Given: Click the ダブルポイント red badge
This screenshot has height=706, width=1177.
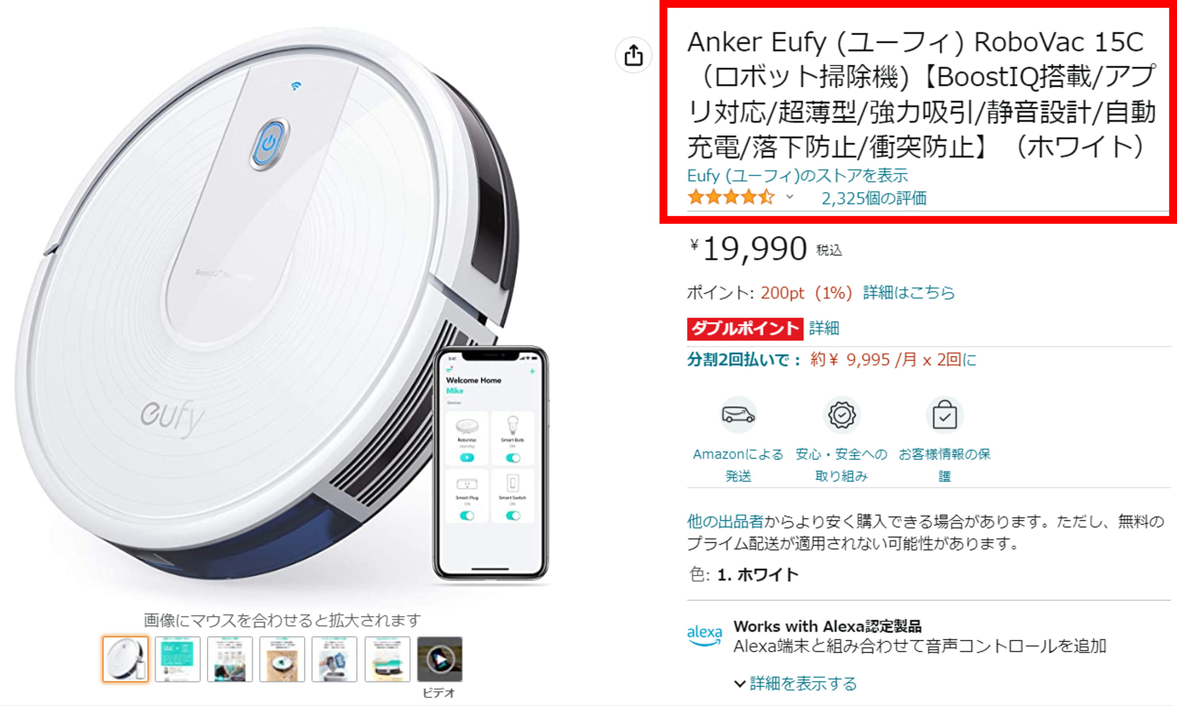Looking at the screenshot, I should point(745,329).
